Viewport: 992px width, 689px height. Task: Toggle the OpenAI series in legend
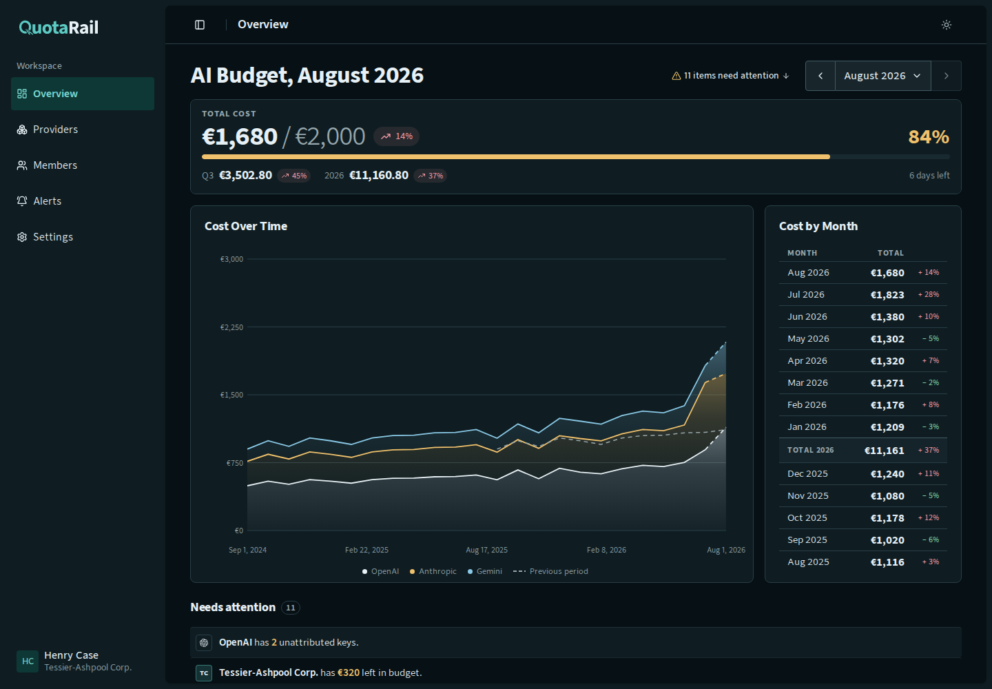pos(380,571)
